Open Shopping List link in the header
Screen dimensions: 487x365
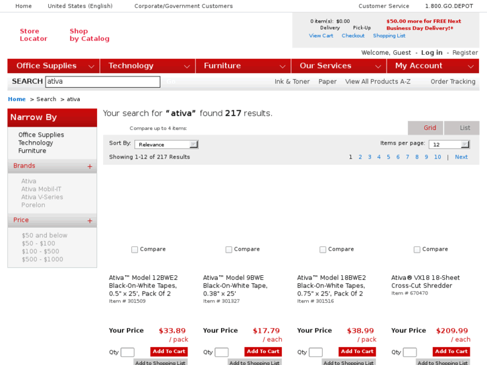coord(389,35)
